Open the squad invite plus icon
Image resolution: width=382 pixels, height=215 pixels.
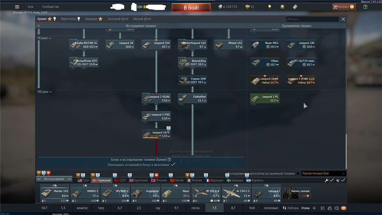point(314,208)
